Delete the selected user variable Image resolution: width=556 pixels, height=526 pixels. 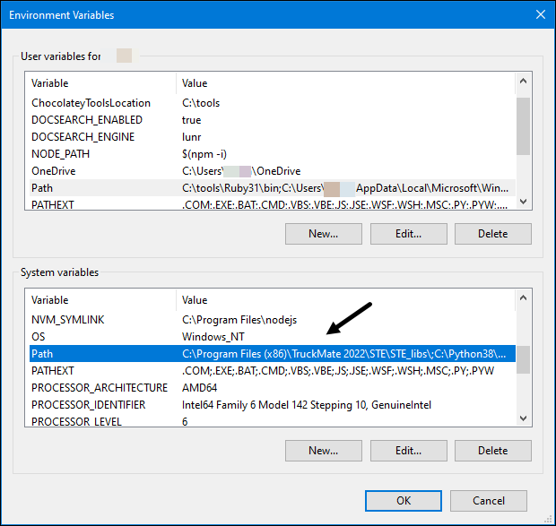[492, 234]
